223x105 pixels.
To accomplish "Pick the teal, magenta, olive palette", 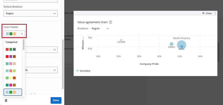I will (x=11, y=85).
